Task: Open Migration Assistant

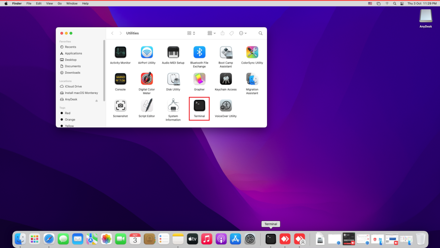Action: pyautogui.click(x=252, y=79)
